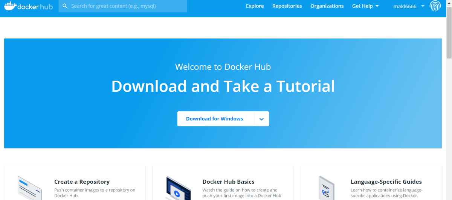Screen dimensions: 452x200
Task: Click the Language-Specific Guides document icon
Action: click(x=326, y=188)
